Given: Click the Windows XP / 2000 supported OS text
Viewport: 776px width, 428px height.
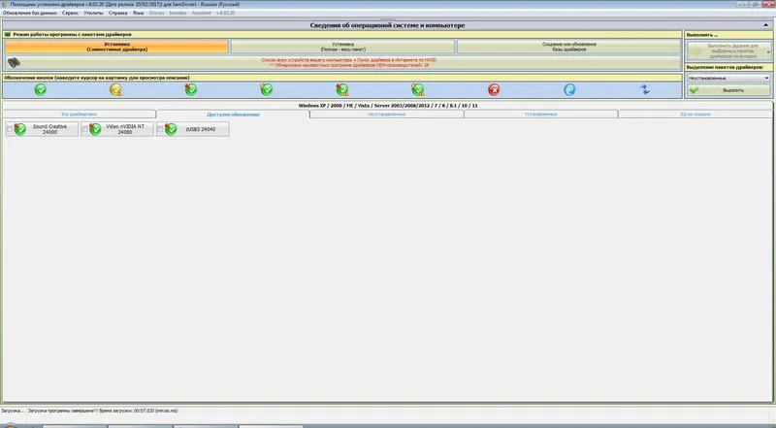Looking at the screenshot, I should (388, 106).
